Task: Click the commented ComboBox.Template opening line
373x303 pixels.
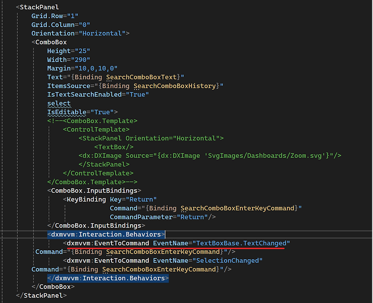Action: click(92, 121)
